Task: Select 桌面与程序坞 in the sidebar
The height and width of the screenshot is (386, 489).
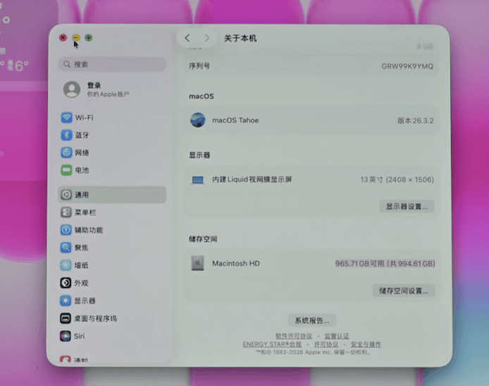Action: pyautogui.click(x=95, y=318)
